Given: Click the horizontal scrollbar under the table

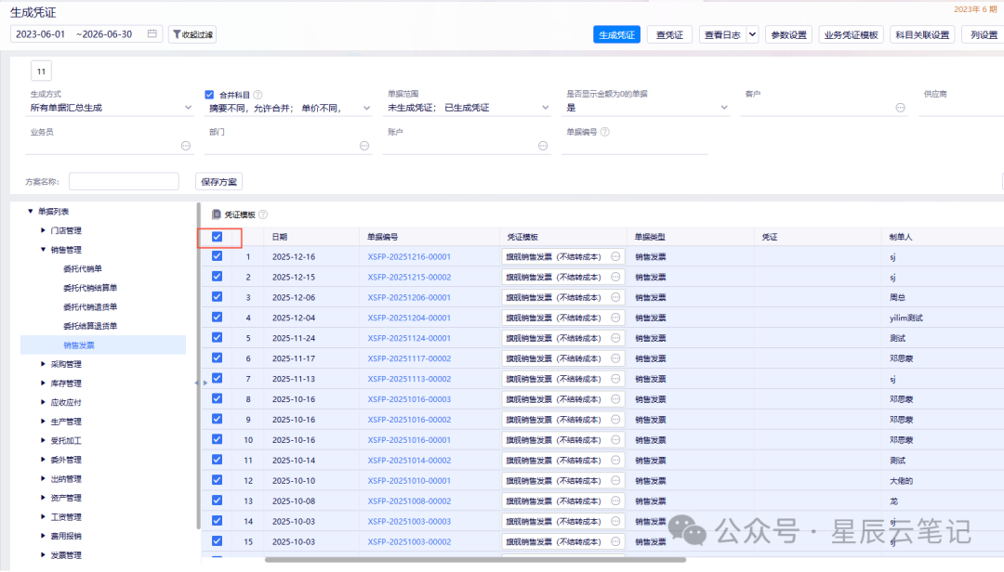Looking at the screenshot, I should [475, 560].
